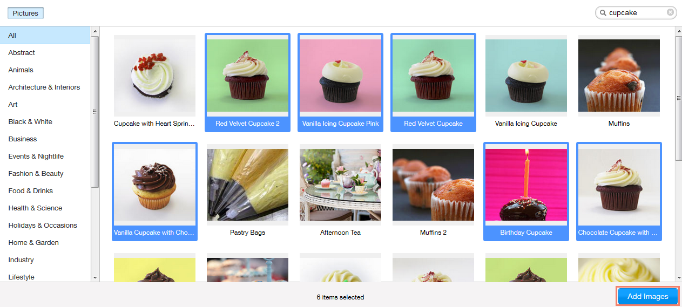The width and height of the screenshot is (682, 307).
Task: Click into the cupcake search box
Action: tap(636, 12)
